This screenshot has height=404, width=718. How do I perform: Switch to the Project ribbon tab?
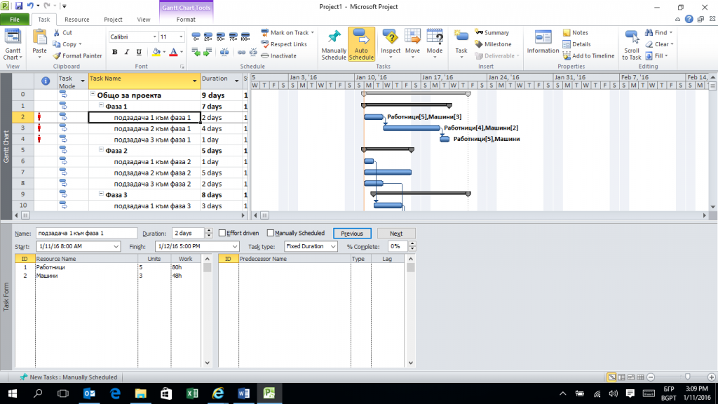point(113,20)
